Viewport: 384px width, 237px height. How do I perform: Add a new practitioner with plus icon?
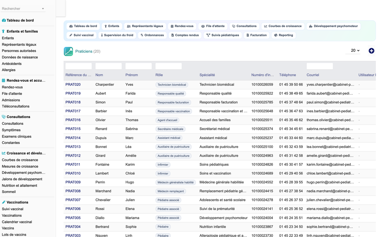pos(372,51)
